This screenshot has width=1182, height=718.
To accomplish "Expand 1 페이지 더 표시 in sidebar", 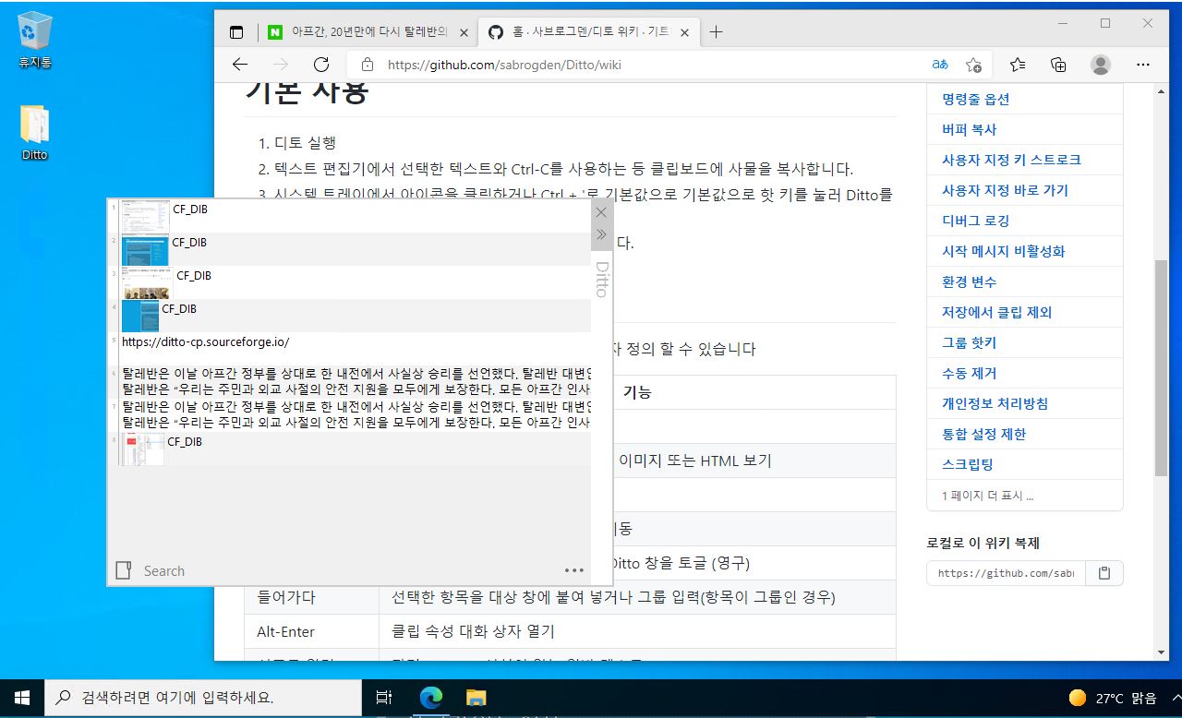I will [987, 496].
